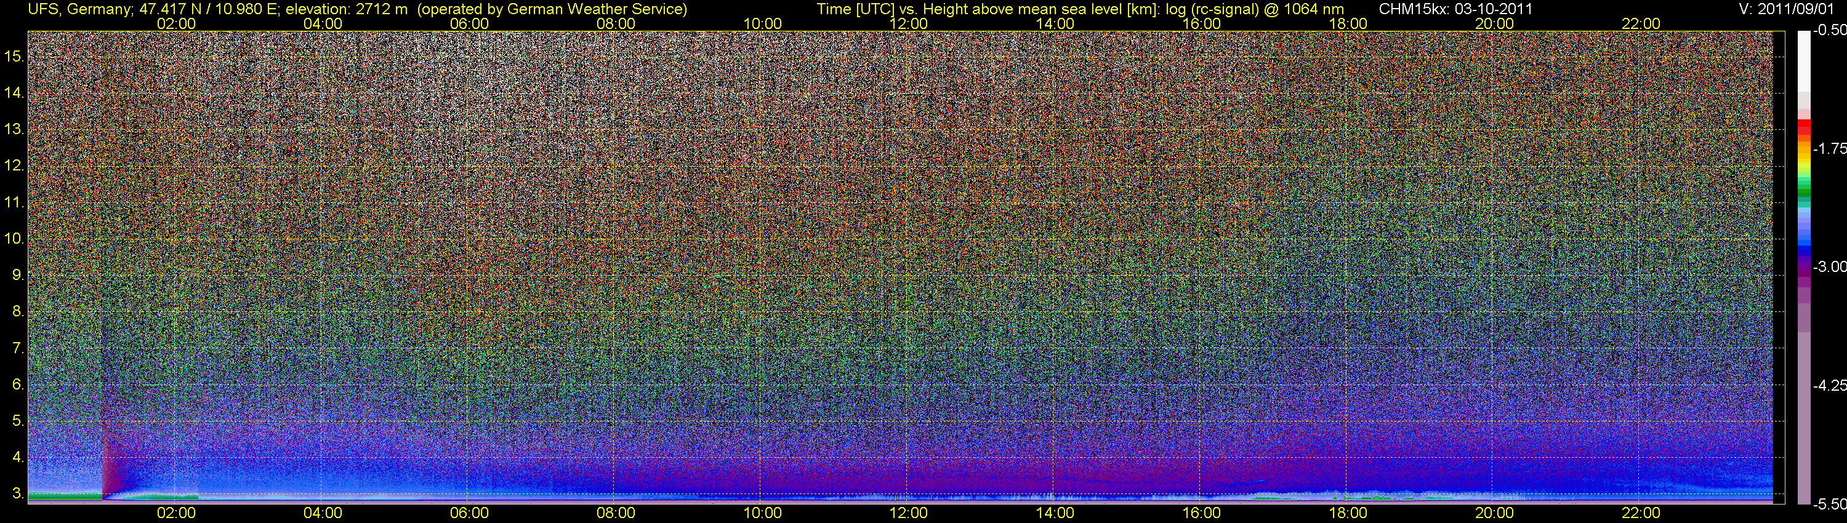The image size is (1847, 523).
Task: Click the "CHM15kx: 03-10-2011" instrument date label
Action: click(x=1455, y=9)
